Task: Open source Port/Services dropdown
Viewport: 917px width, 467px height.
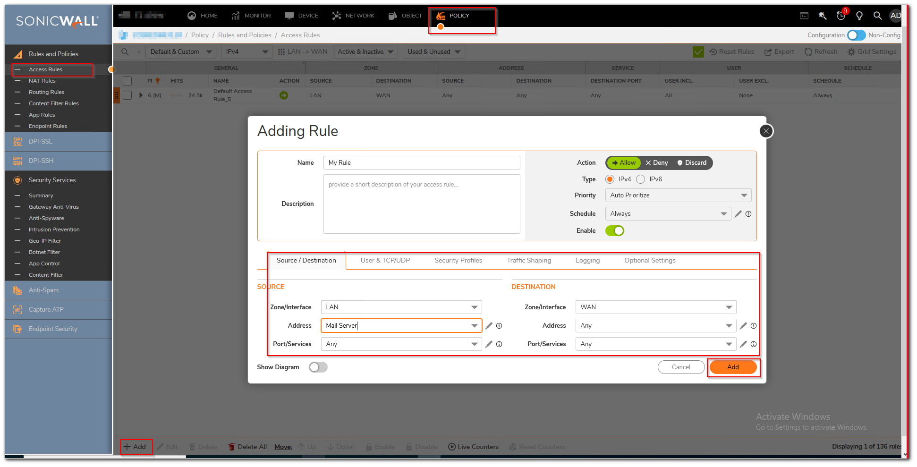Action: pos(401,344)
